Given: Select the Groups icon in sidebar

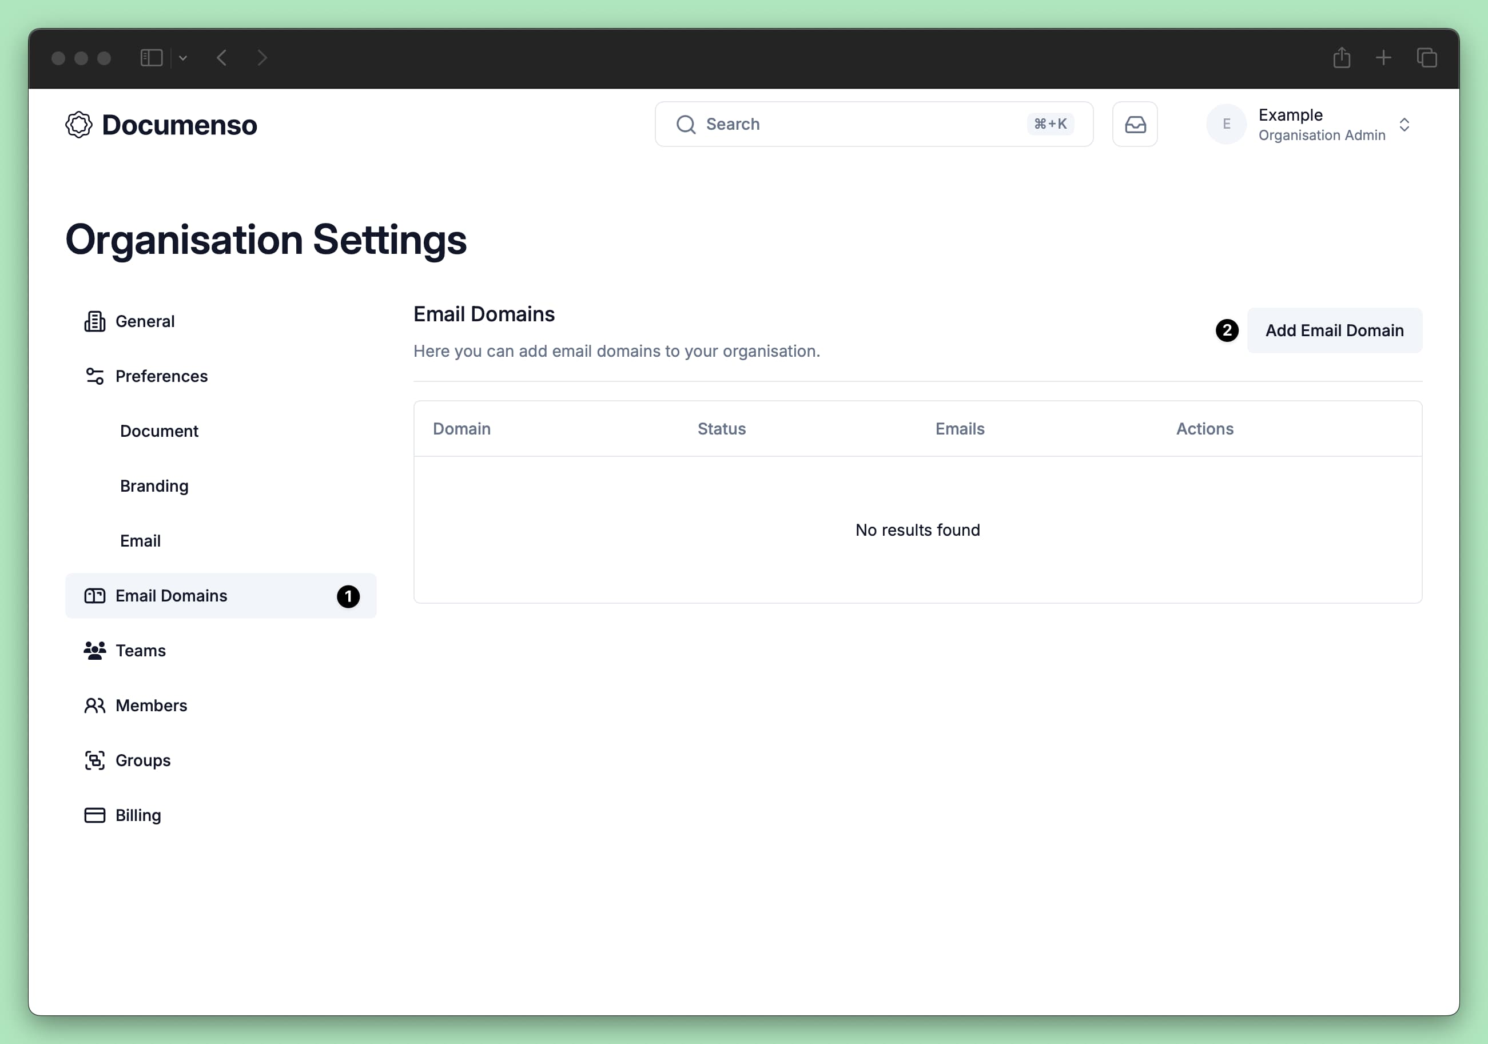Looking at the screenshot, I should click(x=94, y=760).
